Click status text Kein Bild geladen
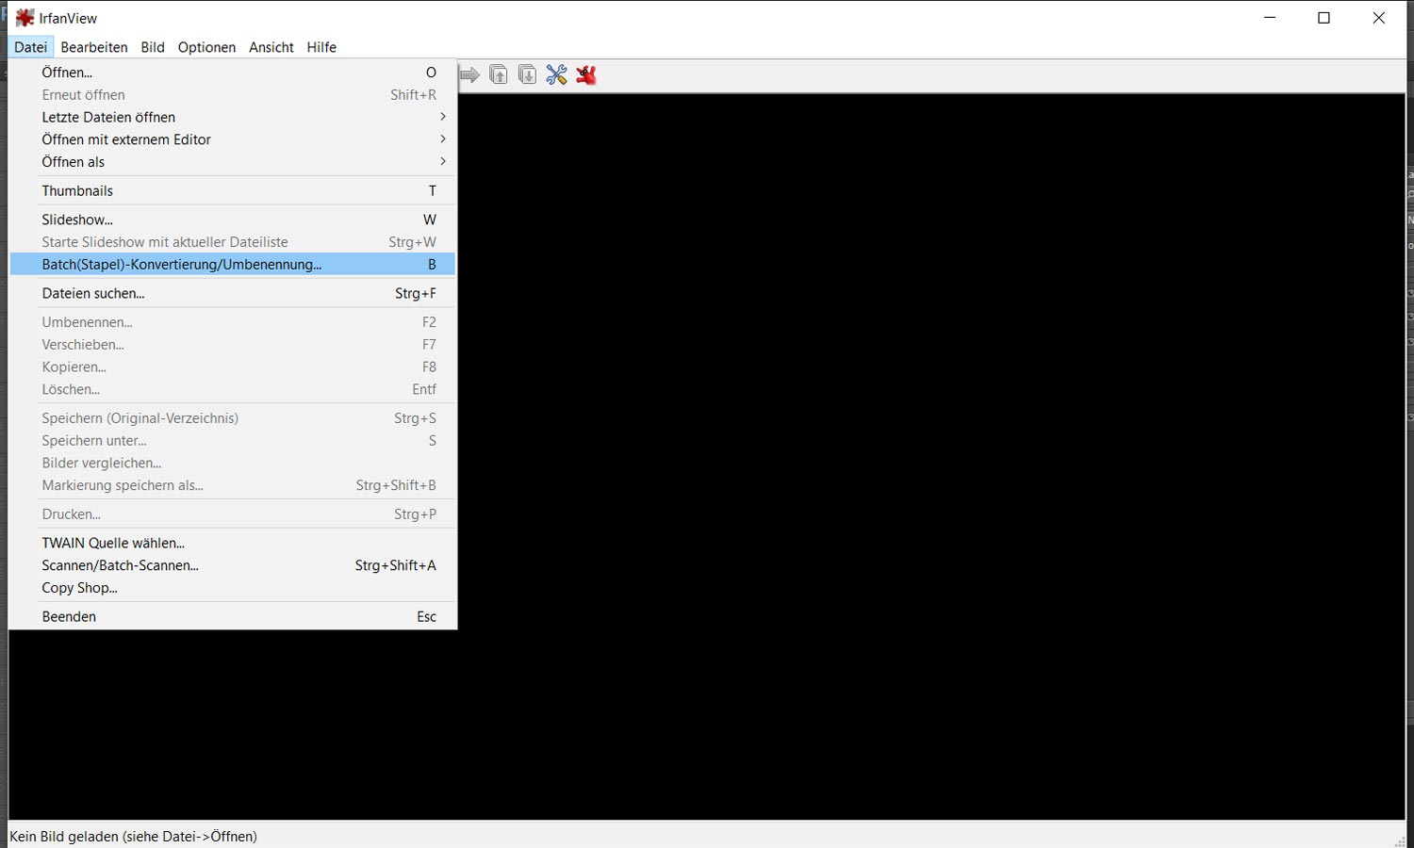Screen dimensions: 1414x848 pos(133,837)
